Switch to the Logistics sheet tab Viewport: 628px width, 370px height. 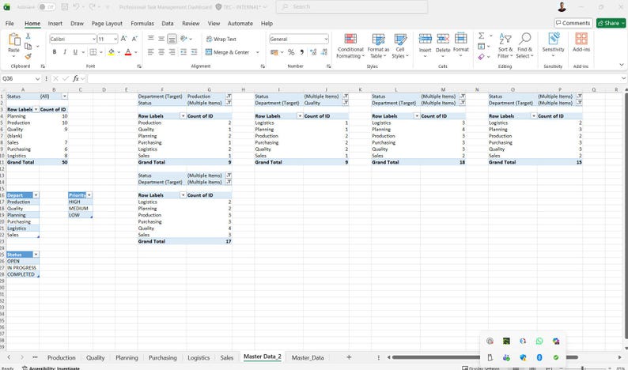pyautogui.click(x=199, y=357)
